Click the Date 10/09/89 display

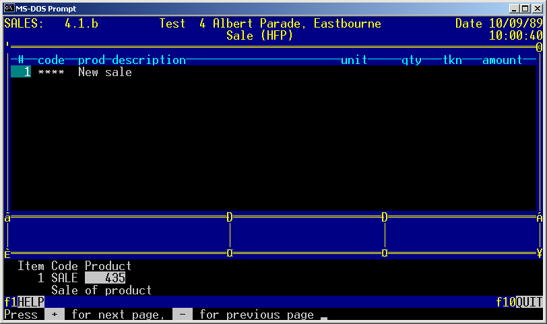click(x=498, y=24)
